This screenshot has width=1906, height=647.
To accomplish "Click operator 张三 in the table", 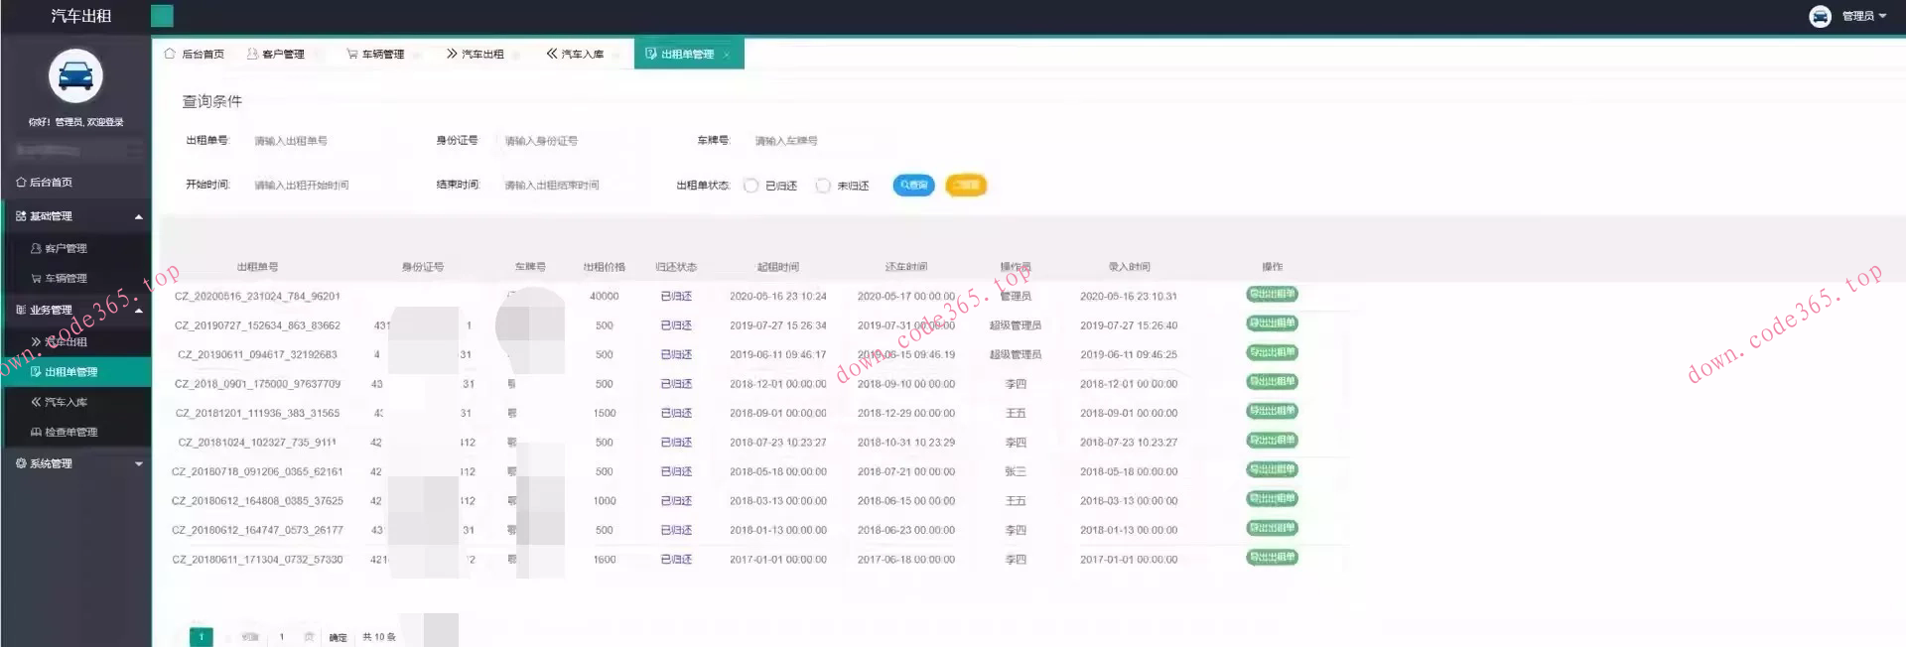I will 1016,472.
